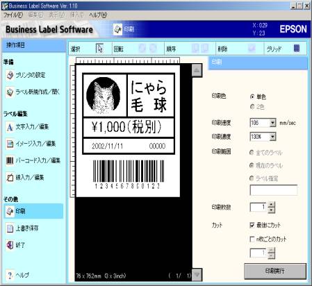Click the execute print (印刷実行) button
The width and height of the screenshot is (312, 286).
click(x=275, y=271)
